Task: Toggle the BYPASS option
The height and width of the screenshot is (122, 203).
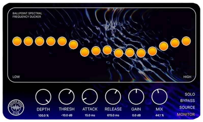Action: [x=187, y=101]
